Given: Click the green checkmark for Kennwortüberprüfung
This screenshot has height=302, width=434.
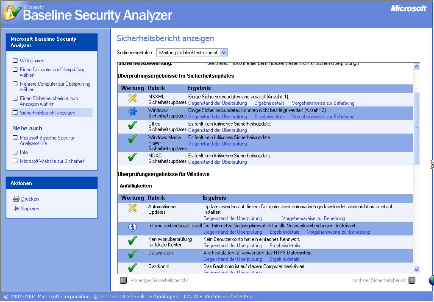Looking at the screenshot, I should (x=133, y=240).
